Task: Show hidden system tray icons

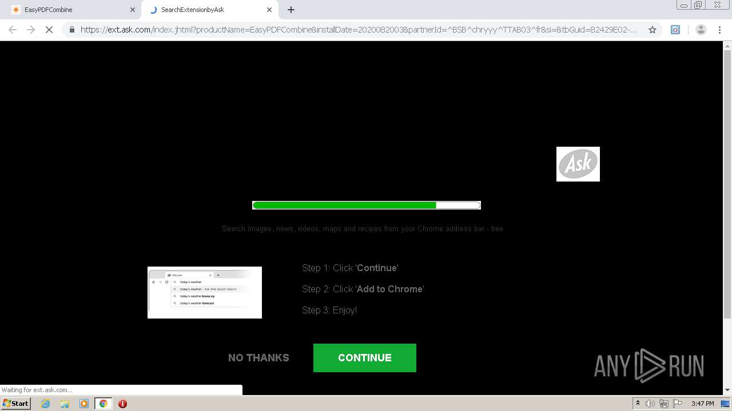Action: click(x=638, y=404)
